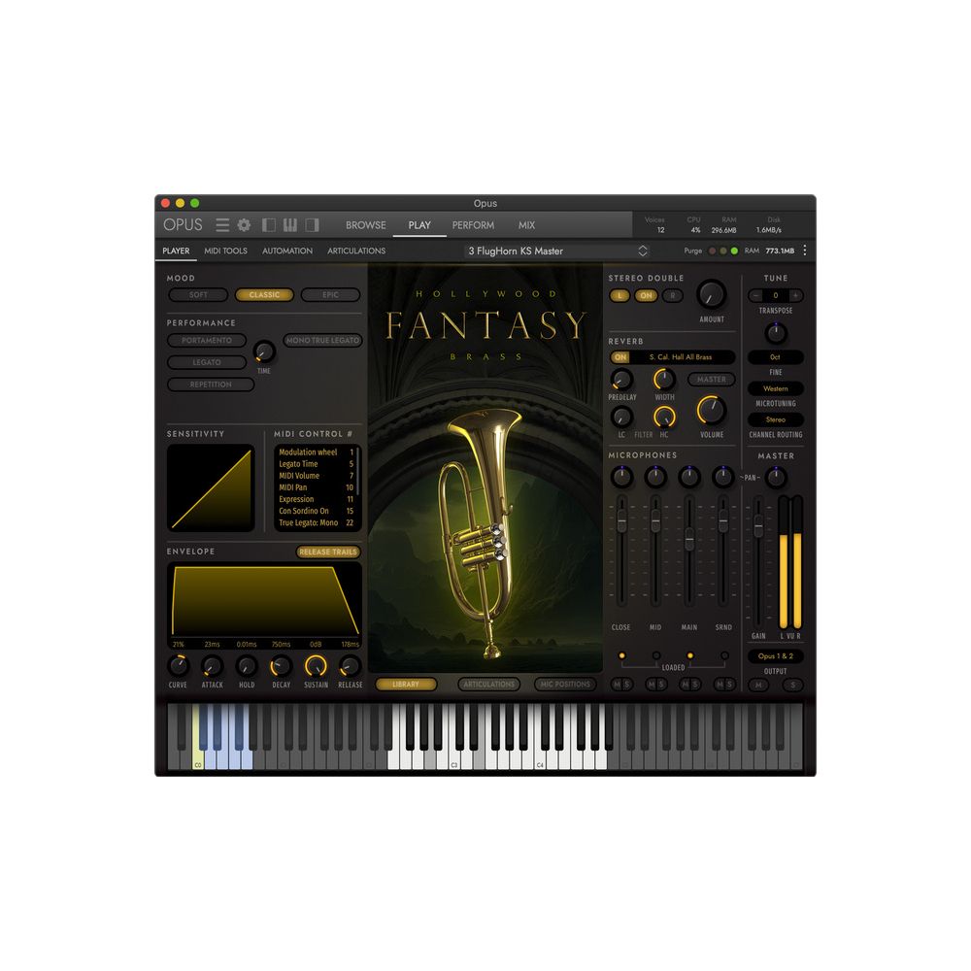Image resolution: width=971 pixels, height=971 pixels.
Task: Open the Fine tune 0ct field
Action: [775, 357]
